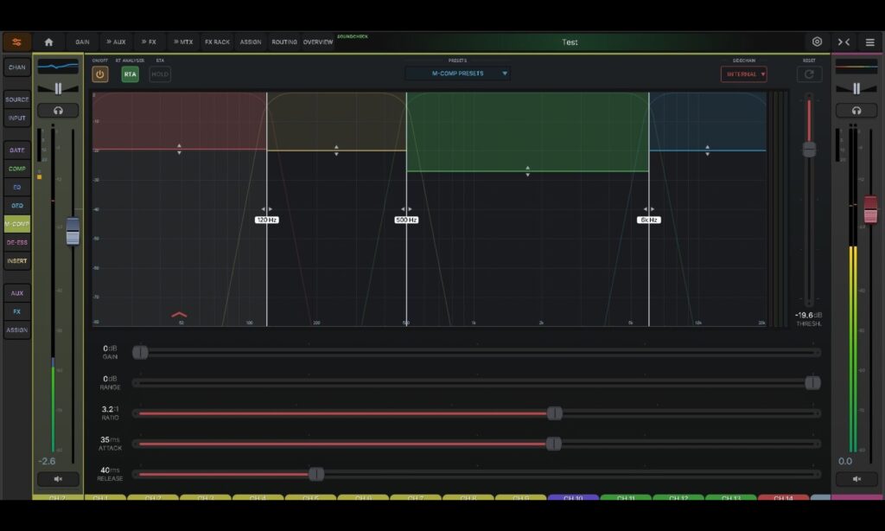Open the ASSIGN tab in top bar
The image size is (885, 531).
pos(251,42)
